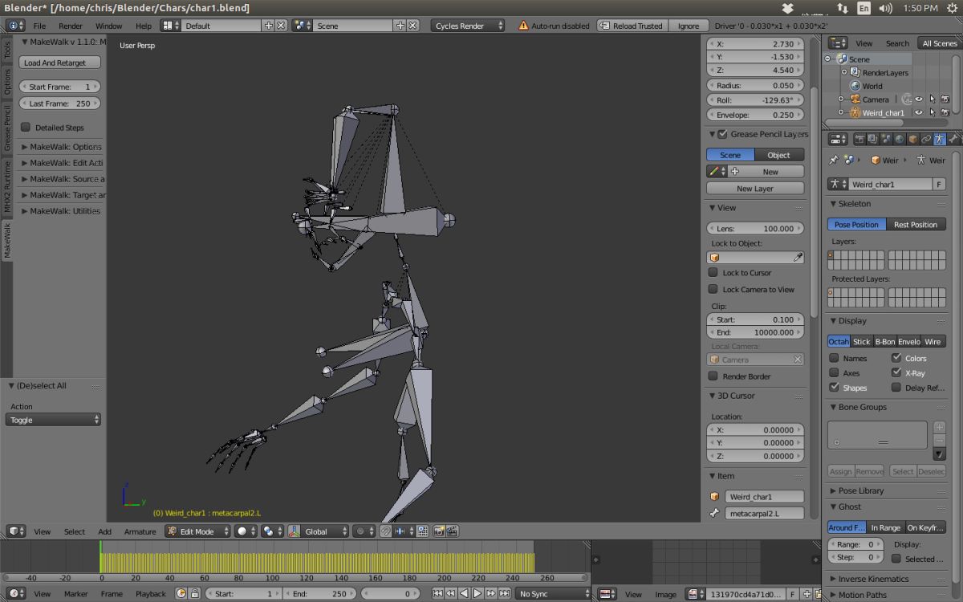Click the eyedropper in Lock to Object
The image size is (963, 602).
798,258
